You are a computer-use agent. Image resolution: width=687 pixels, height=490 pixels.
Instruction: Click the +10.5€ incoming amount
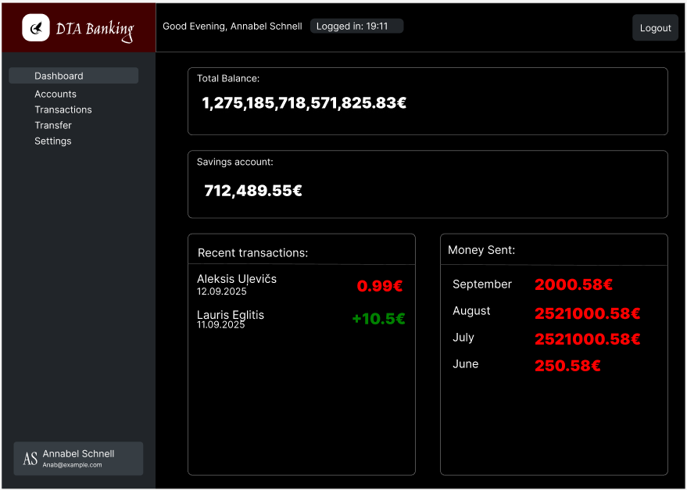pos(378,319)
